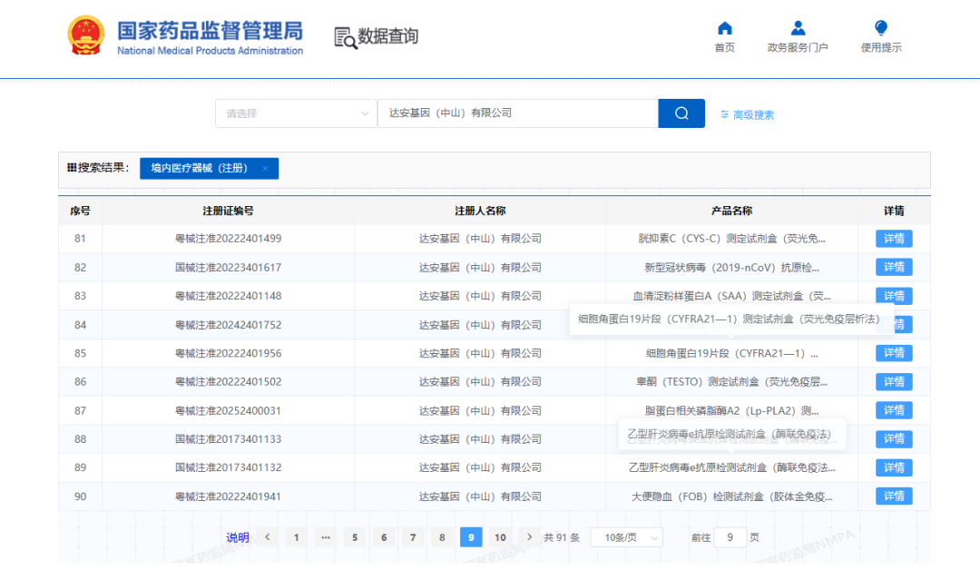The image size is (980, 570).
Task: View 详情 for row 89
Action: click(x=894, y=467)
